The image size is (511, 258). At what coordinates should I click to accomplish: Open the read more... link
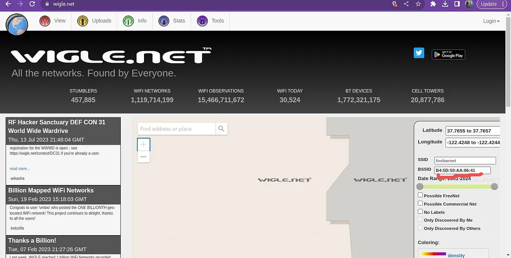pyautogui.click(x=20, y=169)
